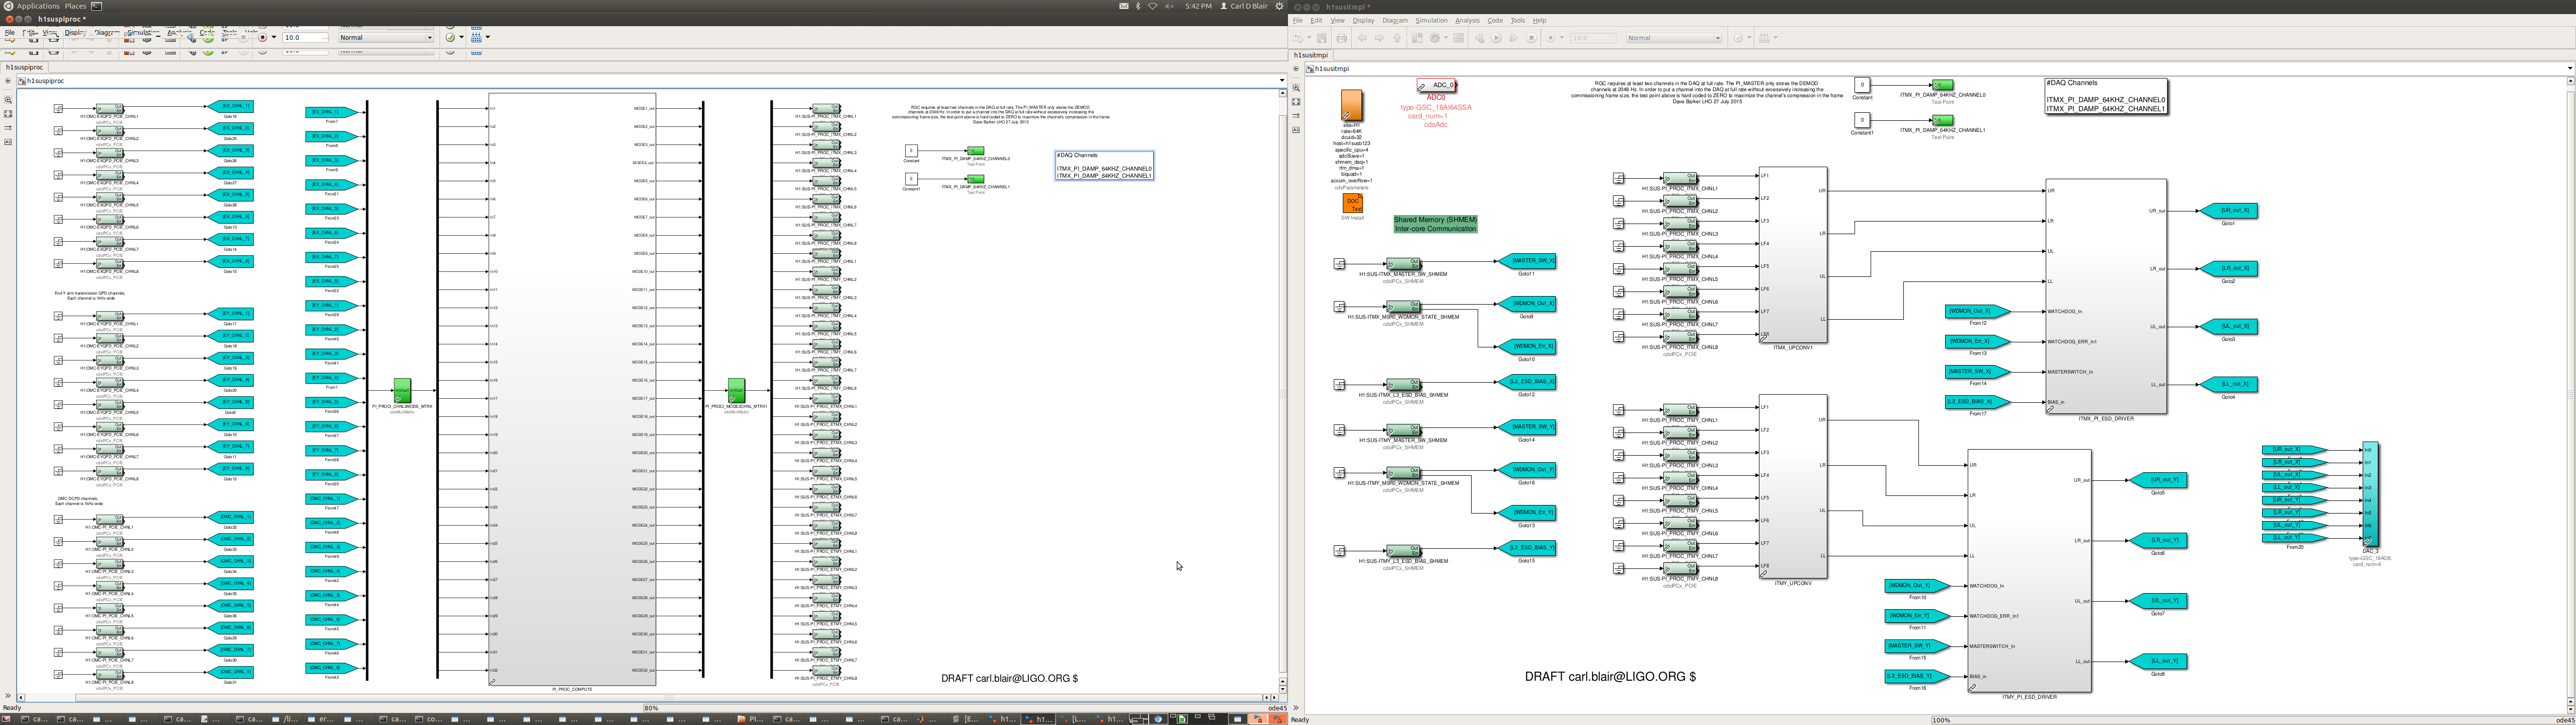The height and width of the screenshot is (725, 2576).
Task: Open Model Explorer icon in h1susitmpi toolbar
Action: click(1458, 38)
